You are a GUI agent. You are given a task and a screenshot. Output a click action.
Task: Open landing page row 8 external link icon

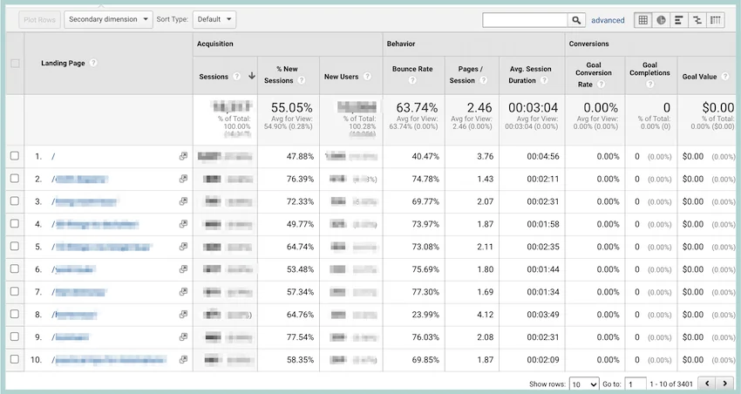point(183,314)
